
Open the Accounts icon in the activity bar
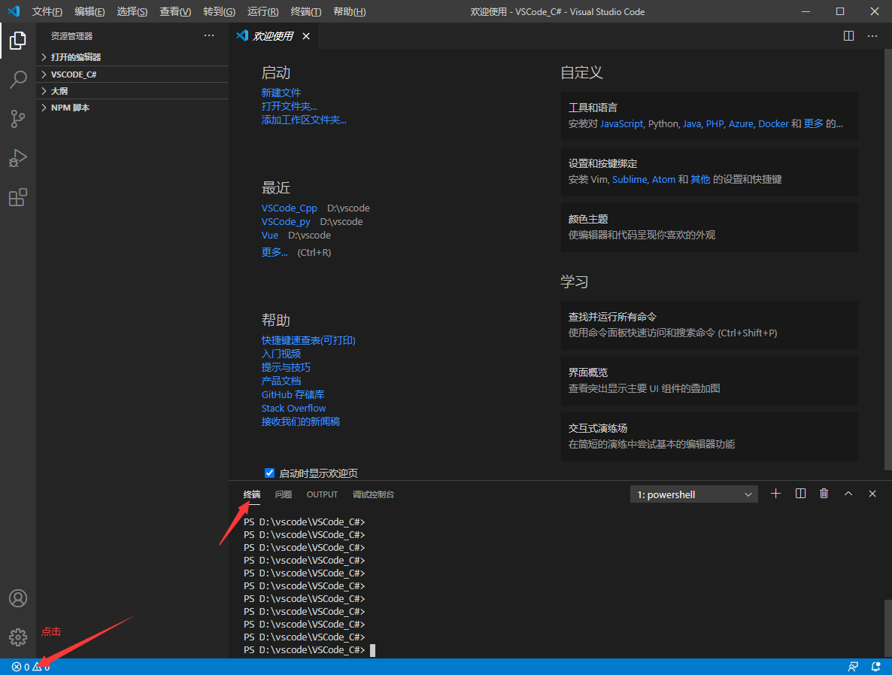pos(17,598)
